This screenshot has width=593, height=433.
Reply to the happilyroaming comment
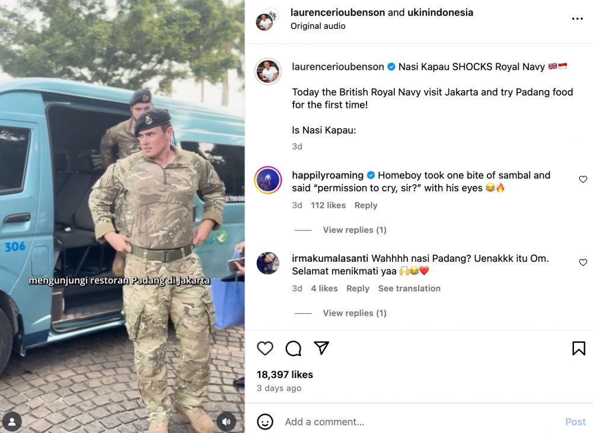[x=366, y=205]
